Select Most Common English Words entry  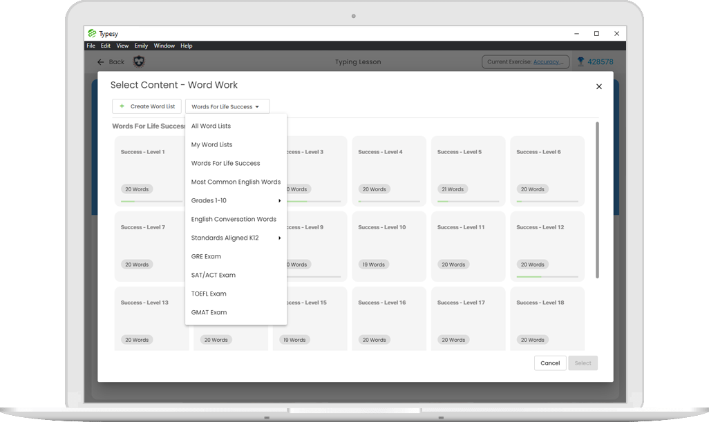[236, 182]
